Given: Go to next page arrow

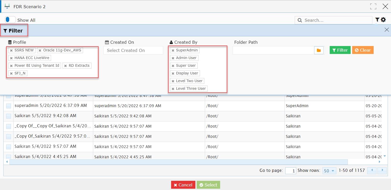Looking at the screenshot, I should pos(382,171).
